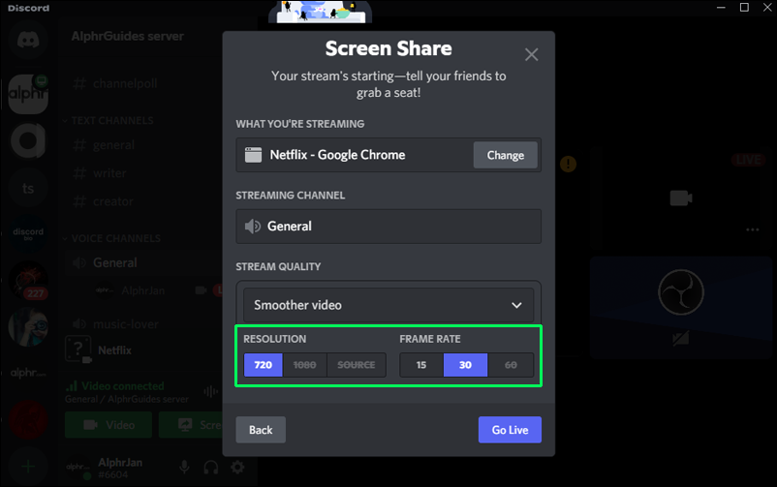Click the Netflix - Google Chrome window icon
The width and height of the screenshot is (777, 487).
(x=253, y=155)
